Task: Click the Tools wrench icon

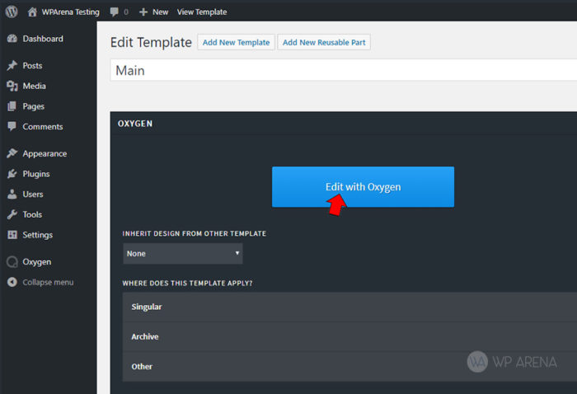Action: [x=12, y=214]
